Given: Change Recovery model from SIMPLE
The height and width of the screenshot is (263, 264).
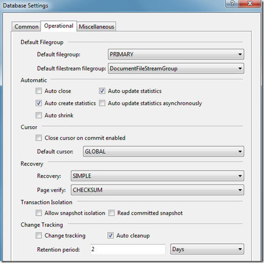Looking at the screenshot, I should [157, 176].
